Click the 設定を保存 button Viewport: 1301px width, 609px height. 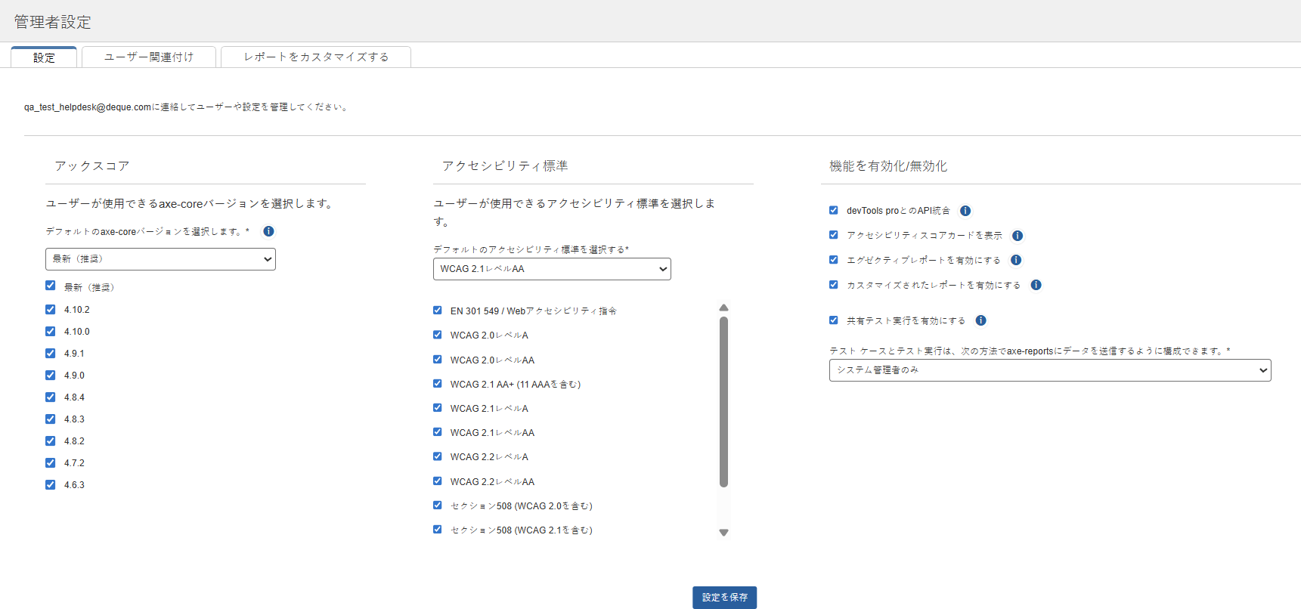724,597
